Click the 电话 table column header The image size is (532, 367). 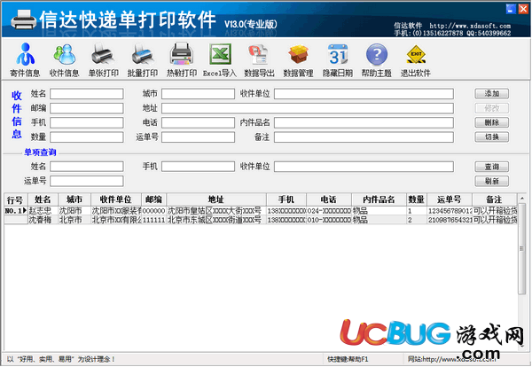click(x=329, y=199)
